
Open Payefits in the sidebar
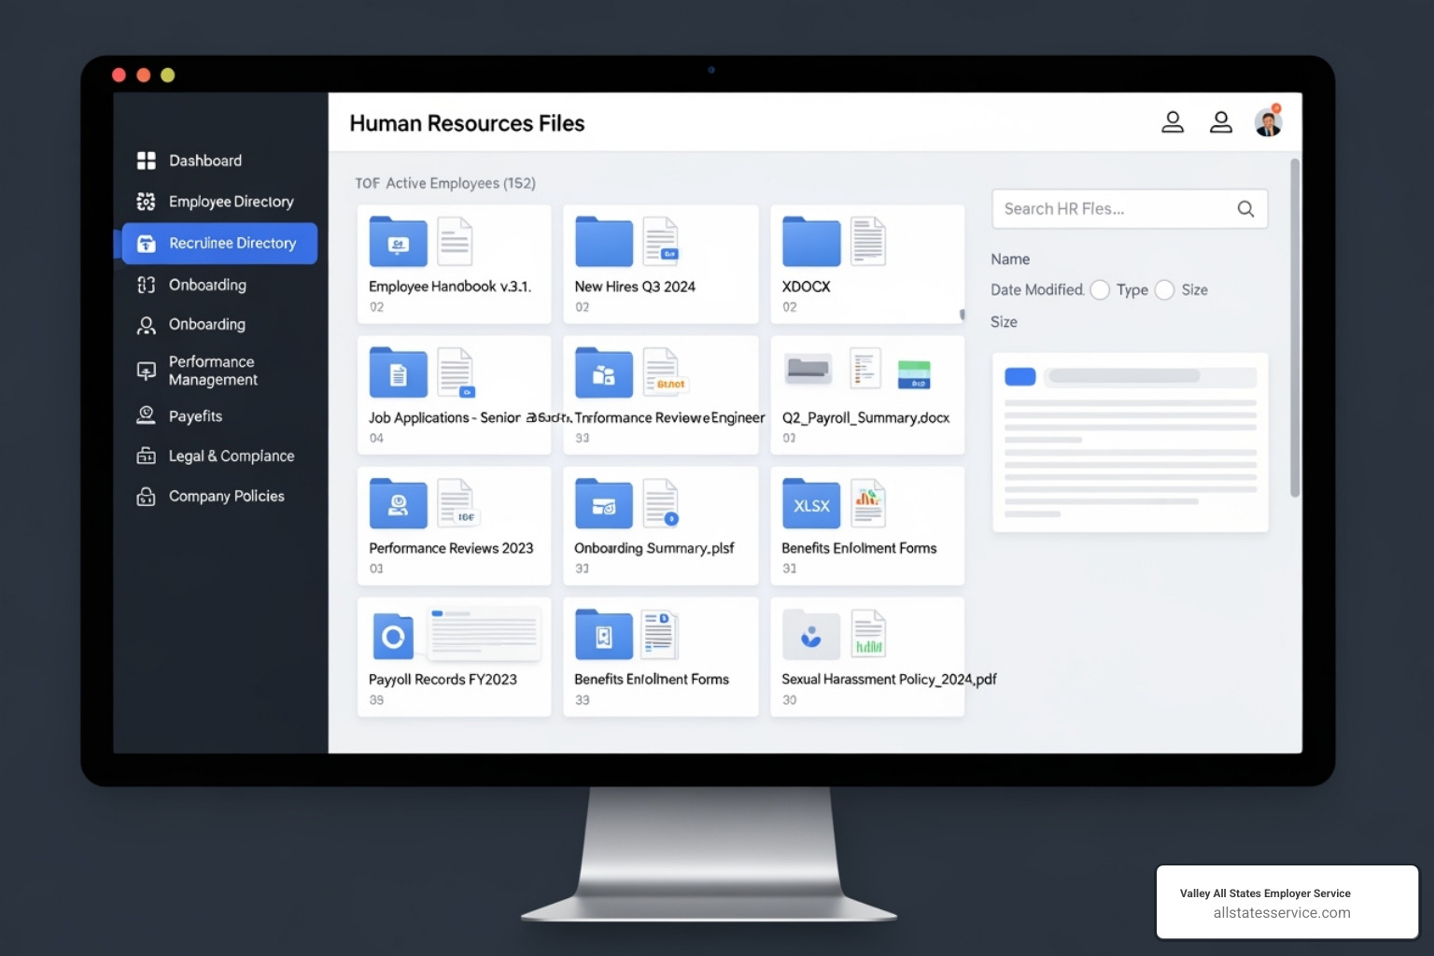coord(195,416)
